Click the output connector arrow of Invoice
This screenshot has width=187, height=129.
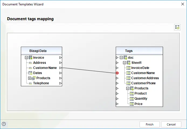[61, 58]
